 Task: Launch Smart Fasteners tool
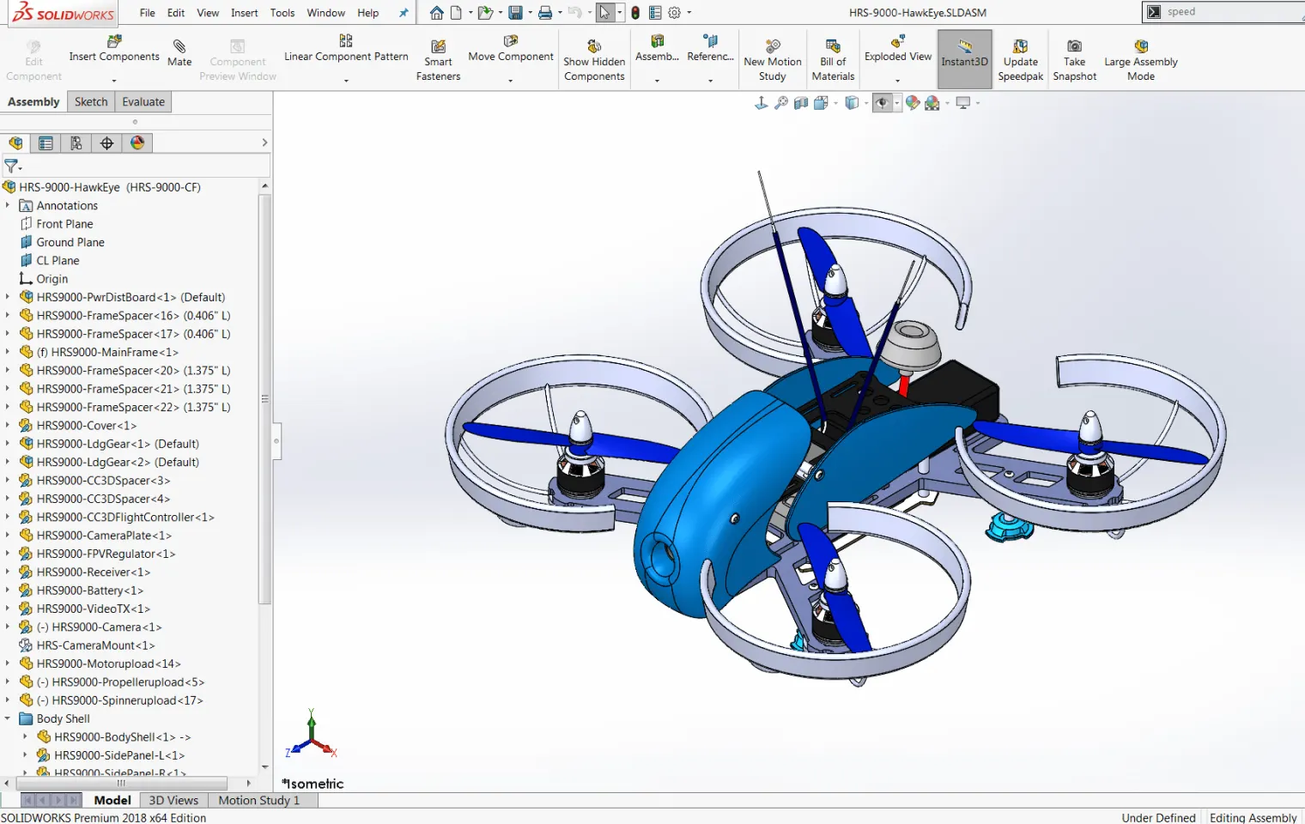[438, 59]
